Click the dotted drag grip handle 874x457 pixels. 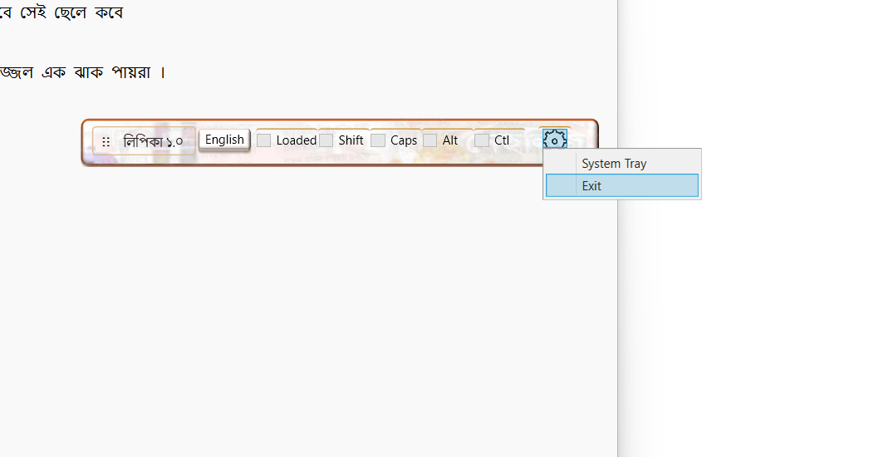coord(106,141)
